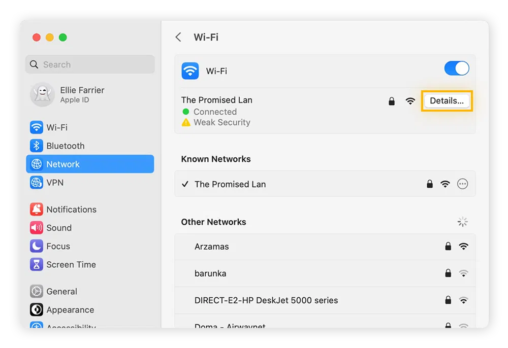Click the Other Networks heading
Screen dimensions: 508x348
213,222
